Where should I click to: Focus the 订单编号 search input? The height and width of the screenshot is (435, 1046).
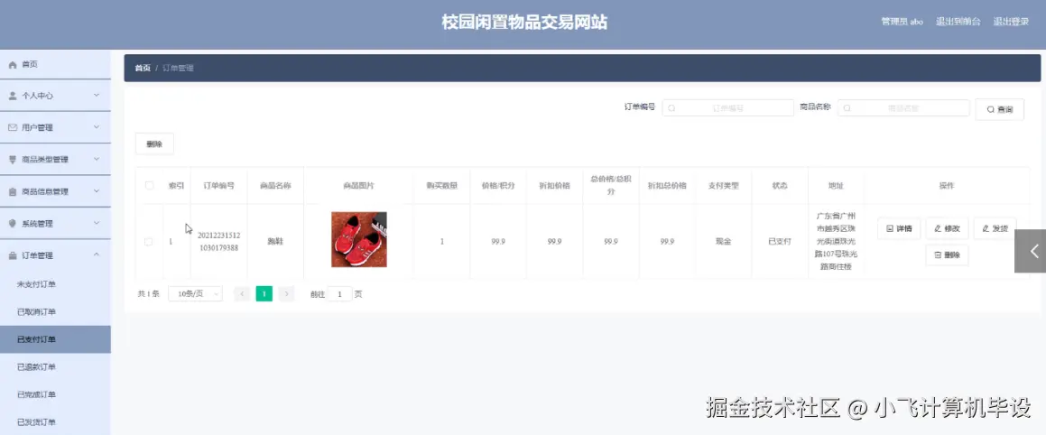click(x=727, y=108)
